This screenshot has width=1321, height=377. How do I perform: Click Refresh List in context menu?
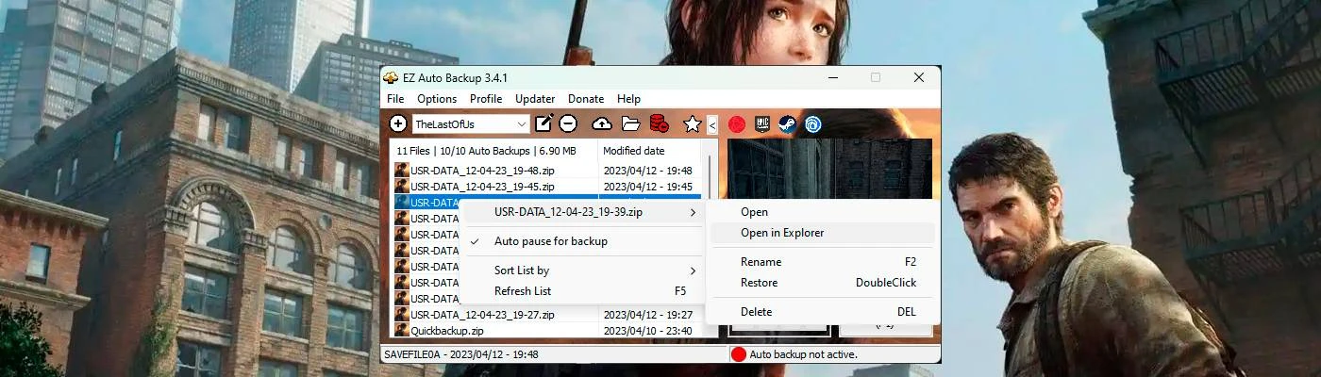click(583, 291)
